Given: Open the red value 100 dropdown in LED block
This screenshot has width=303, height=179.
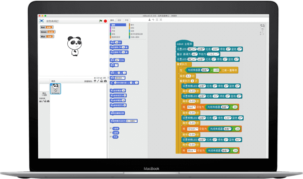Looking at the screenshot, I should pos(215,49).
